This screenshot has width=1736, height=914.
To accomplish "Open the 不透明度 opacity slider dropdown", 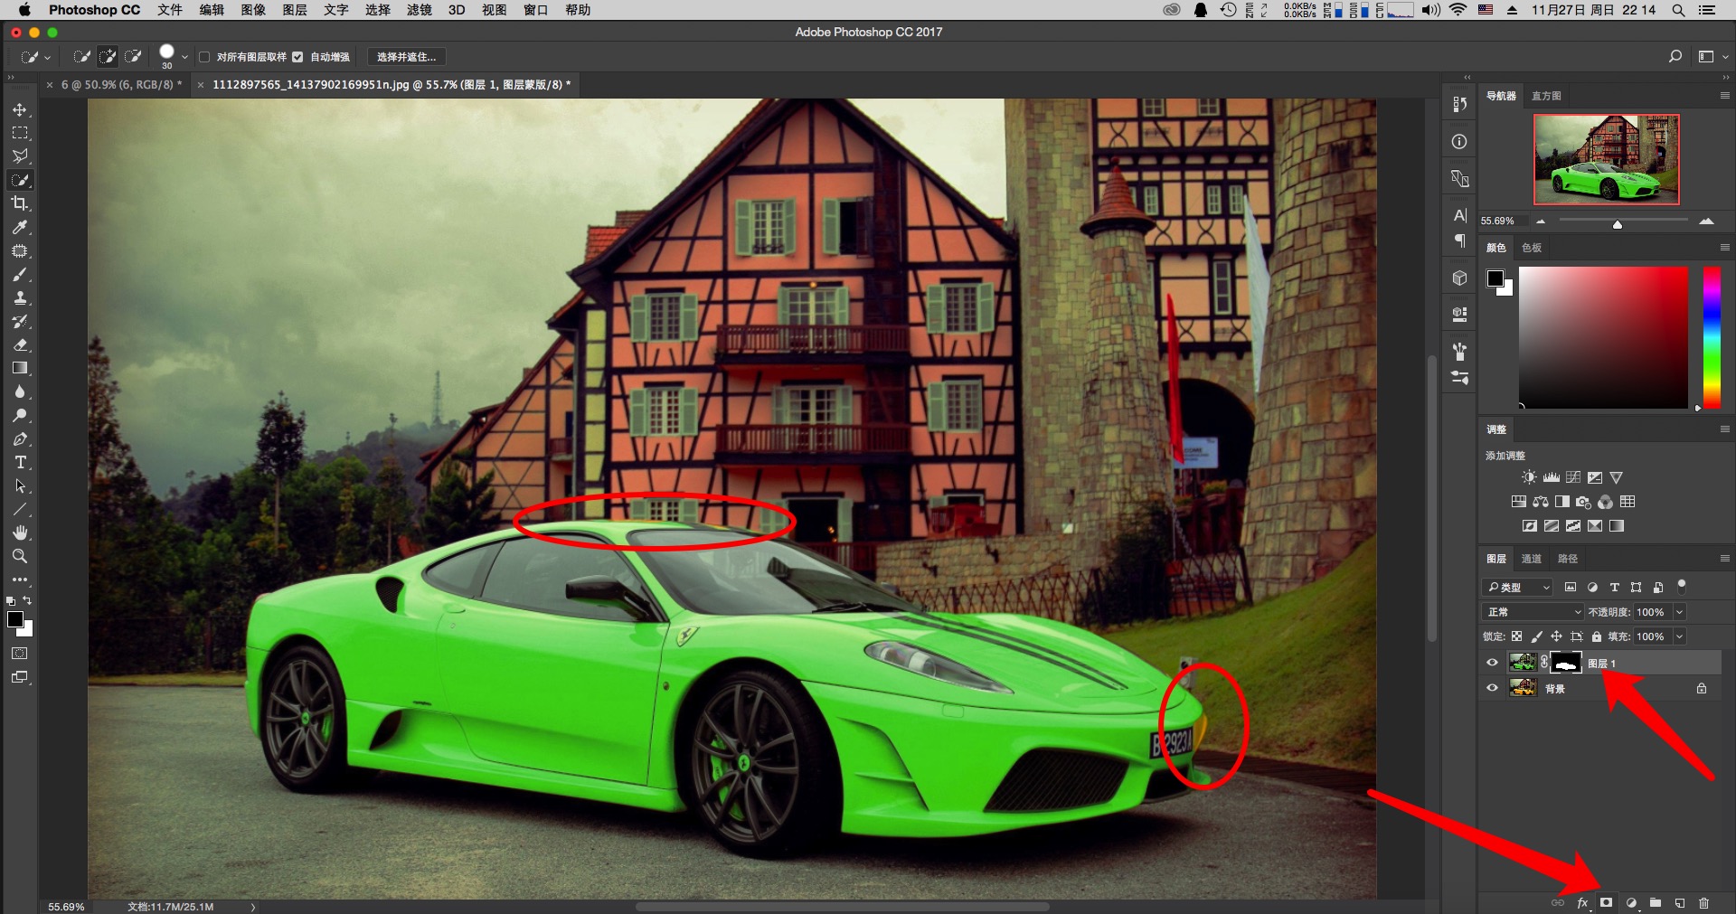I will (1679, 612).
